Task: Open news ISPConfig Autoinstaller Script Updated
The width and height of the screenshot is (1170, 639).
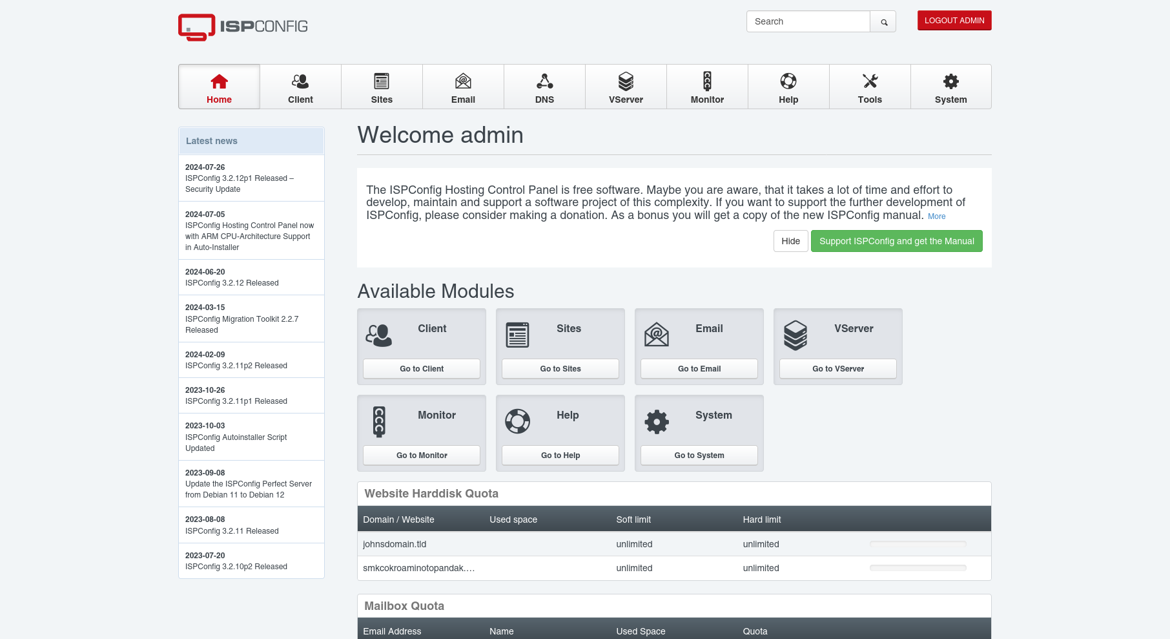Action: (x=251, y=437)
